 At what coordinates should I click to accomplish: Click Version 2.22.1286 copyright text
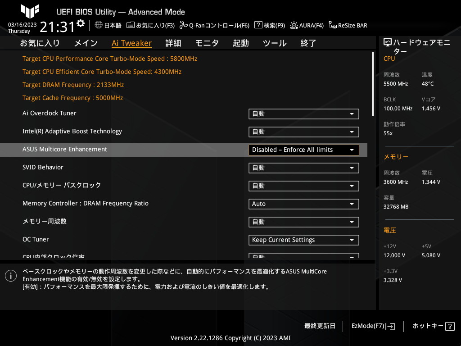coord(230,338)
